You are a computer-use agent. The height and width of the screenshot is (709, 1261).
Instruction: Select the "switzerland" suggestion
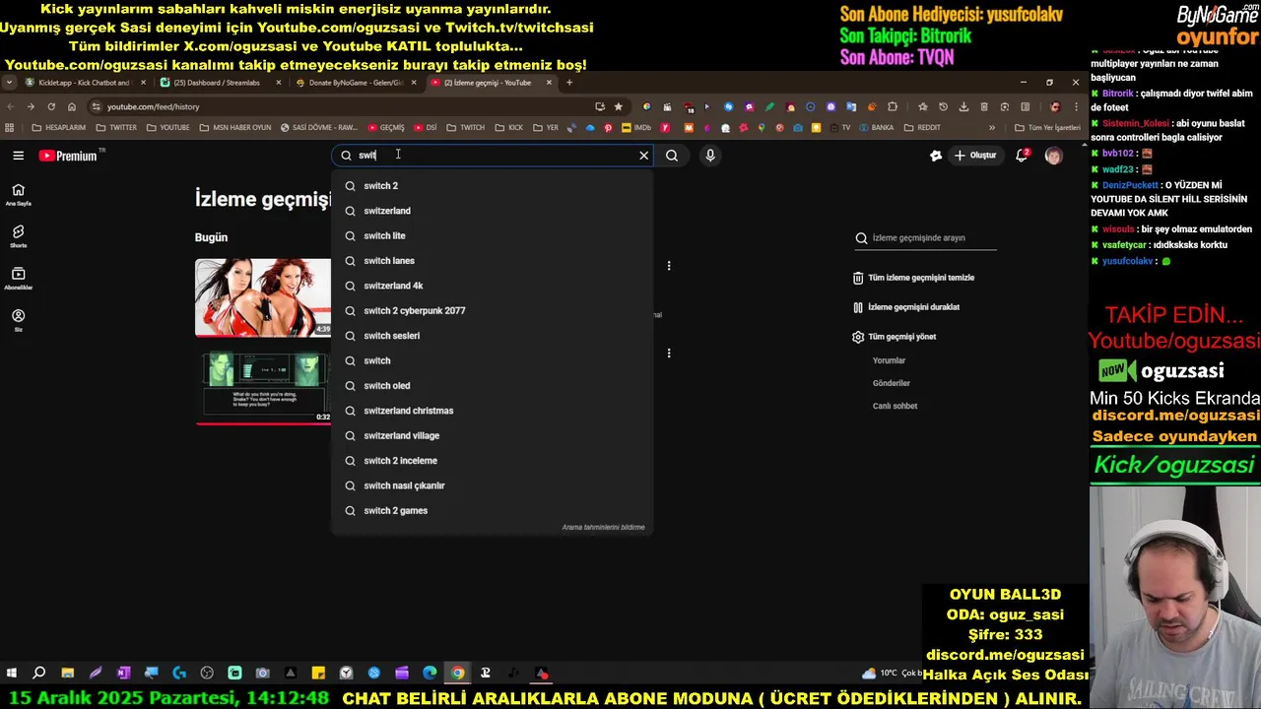click(493, 211)
